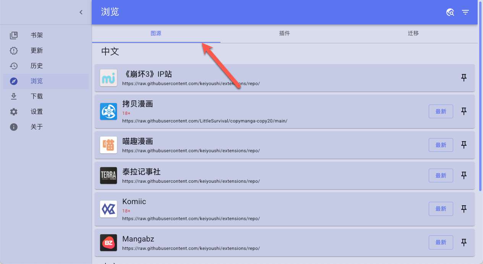Click 最新 button for 拷贝漫画
Screen dimensions: 483x264
[x=441, y=111]
